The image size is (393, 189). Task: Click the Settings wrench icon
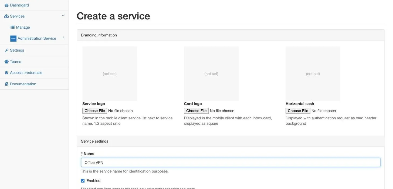6,50
